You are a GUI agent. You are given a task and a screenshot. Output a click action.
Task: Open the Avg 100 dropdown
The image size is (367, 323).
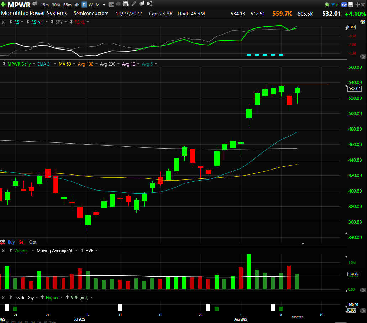pyautogui.click(x=96, y=64)
